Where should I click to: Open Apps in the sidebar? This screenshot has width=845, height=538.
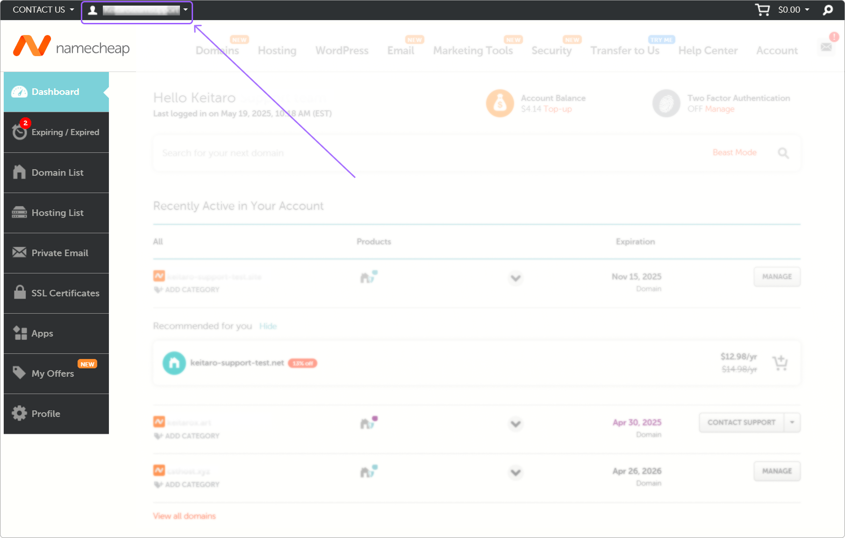pyautogui.click(x=56, y=333)
